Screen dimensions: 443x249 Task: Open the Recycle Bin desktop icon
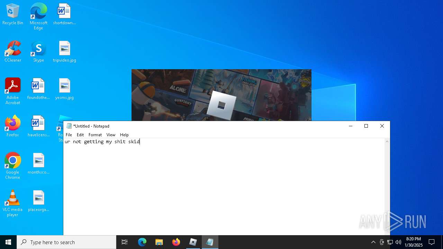[x=13, y=15]
